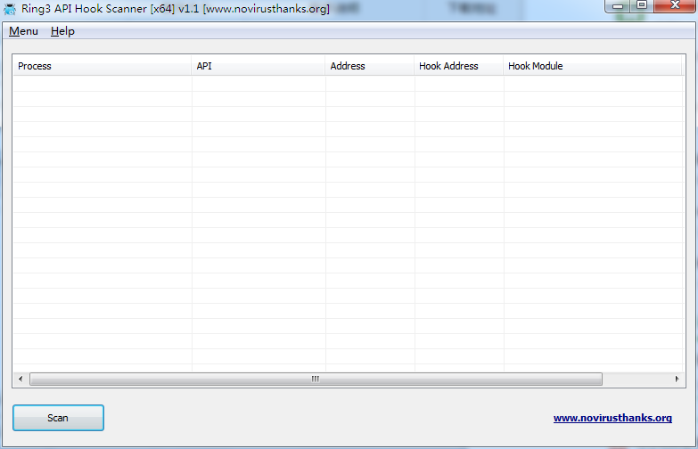Click the Scan button

pyautogui.click(x=58, y=418)
